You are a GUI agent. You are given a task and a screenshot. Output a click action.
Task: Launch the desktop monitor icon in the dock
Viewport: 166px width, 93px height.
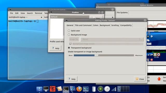(46, 89)
